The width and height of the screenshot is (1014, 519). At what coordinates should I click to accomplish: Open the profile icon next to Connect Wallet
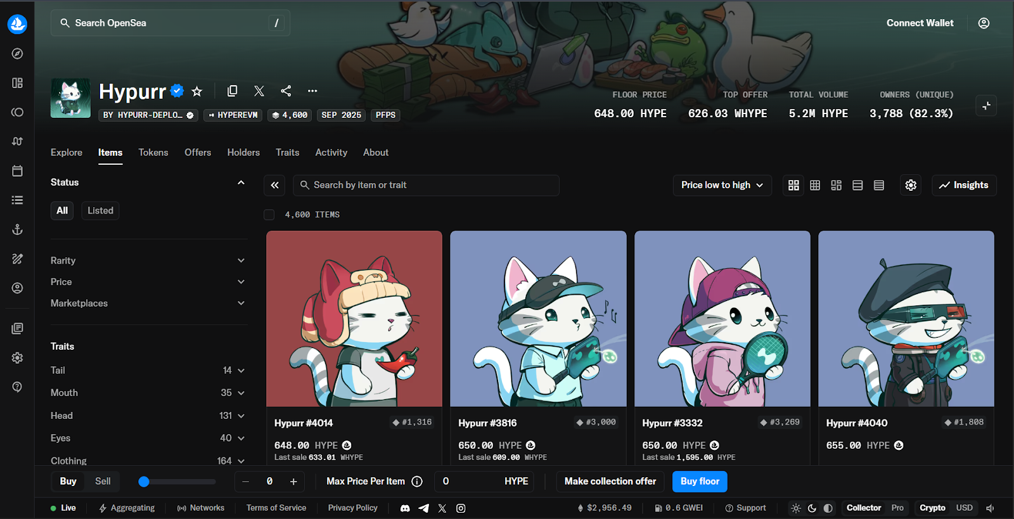[984, 23]
